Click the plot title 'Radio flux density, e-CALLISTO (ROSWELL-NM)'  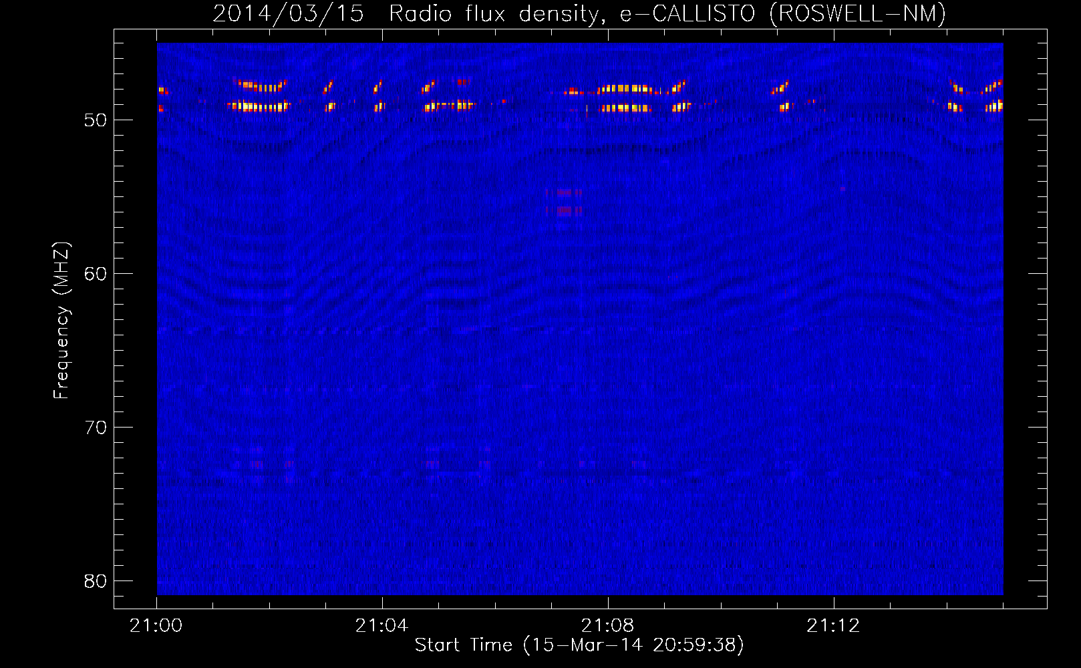[x=667, y=13]
